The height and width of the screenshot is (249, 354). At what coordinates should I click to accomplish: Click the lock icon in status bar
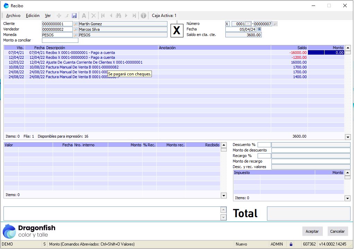[x=291, y=244]
